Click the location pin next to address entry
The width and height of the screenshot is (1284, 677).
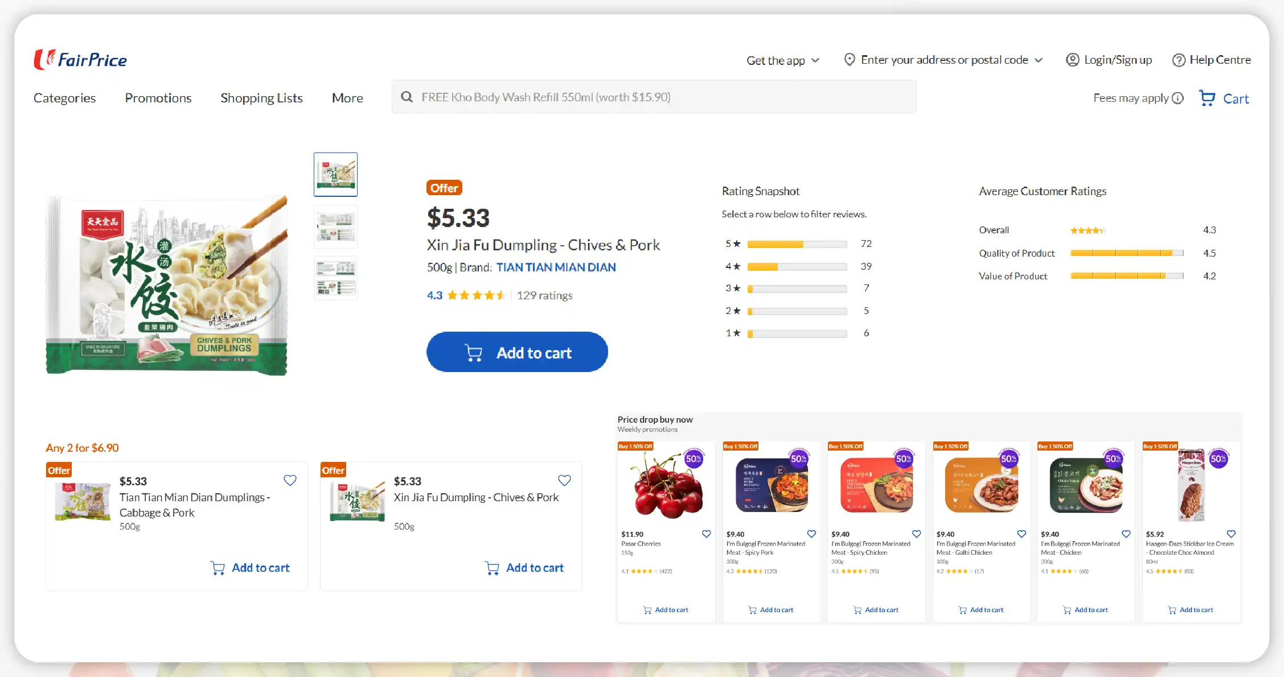click(x=850, y=59)
